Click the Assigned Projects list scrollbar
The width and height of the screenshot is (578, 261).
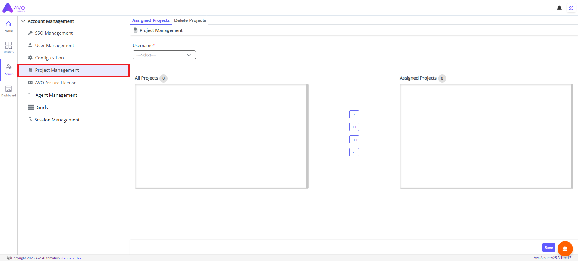pyautogui.click(x=572, y=136)
